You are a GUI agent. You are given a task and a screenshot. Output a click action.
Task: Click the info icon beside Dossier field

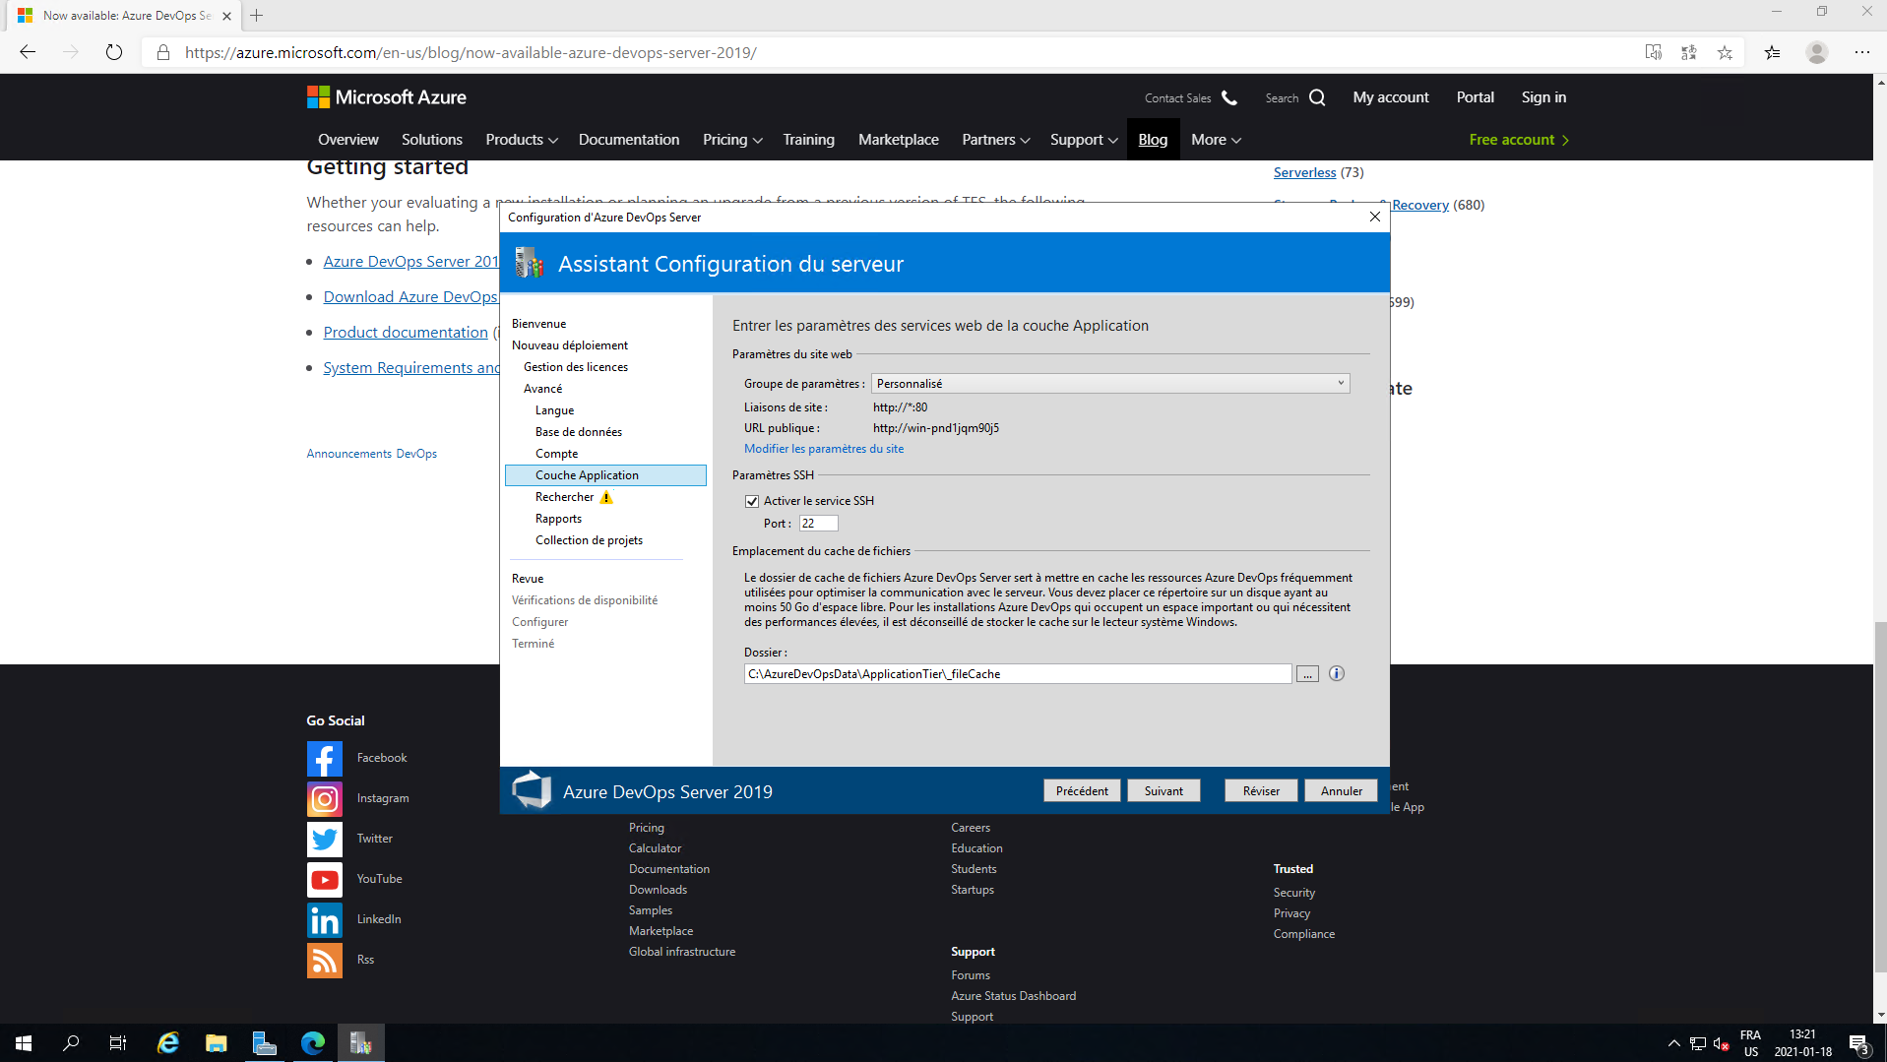pos(1336,673)
